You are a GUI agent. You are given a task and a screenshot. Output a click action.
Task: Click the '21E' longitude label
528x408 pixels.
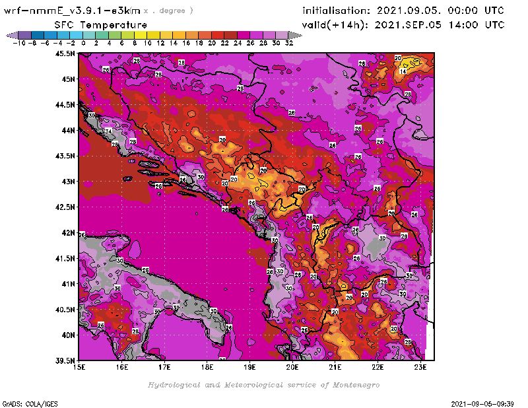(x=335, y=367)
